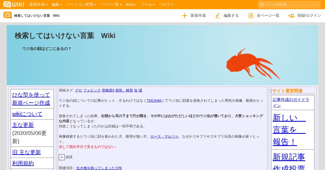Open the 病気、畸形 tag link
This screenshot has height=170, width=325.
coord(124,90)
